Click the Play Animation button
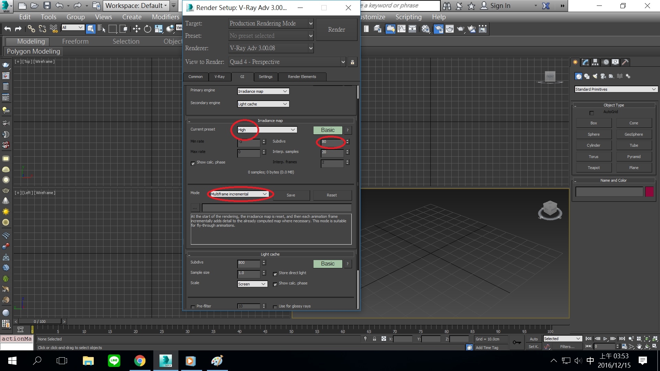This screenshot has height=371, width=660. (x=605, y=339)
